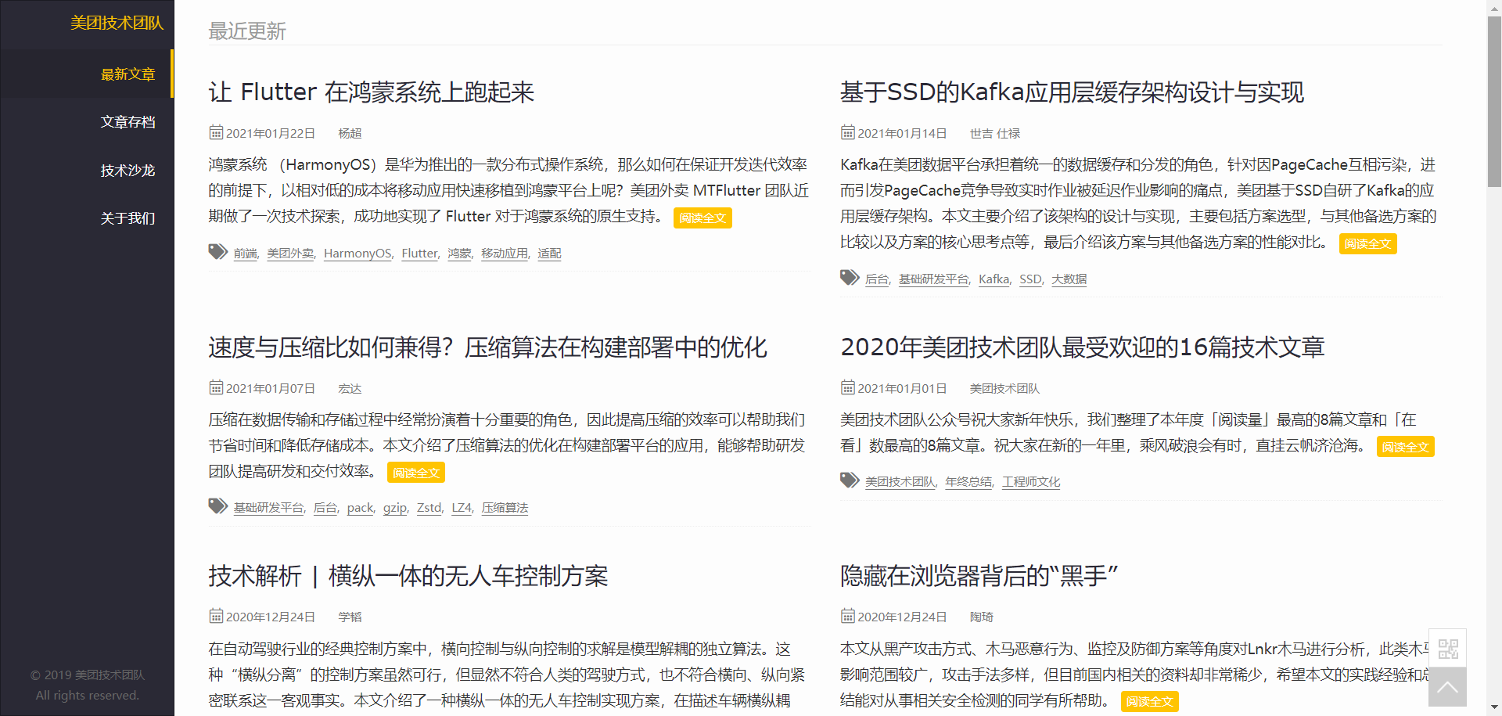Screen dimensions: 1502x716
Task: Click author names 世吉 仕禄
Action: click(x=995, y=134)
